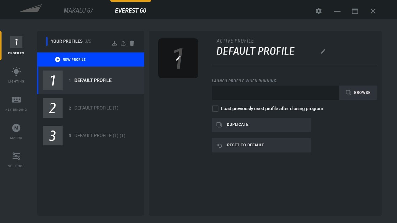397x223 pixels.
Task: Click Browse to choose a program
Action: click(x=358, y=93)
